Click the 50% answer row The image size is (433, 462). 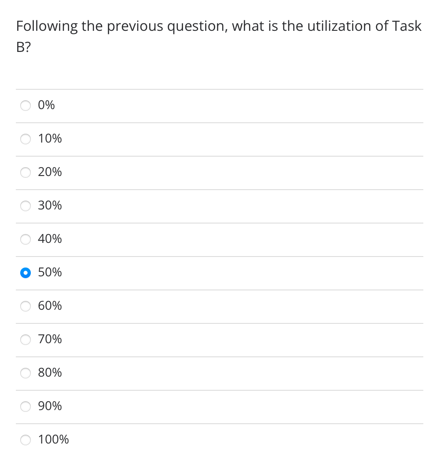tap(176, 273)
